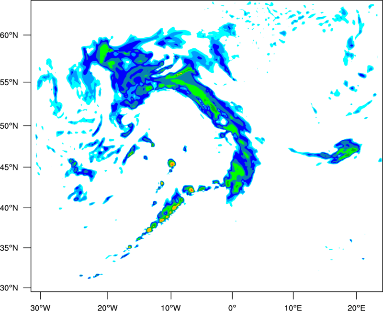
Task: Click the white hole in band near 50°N
Action: tap(223, 121)
